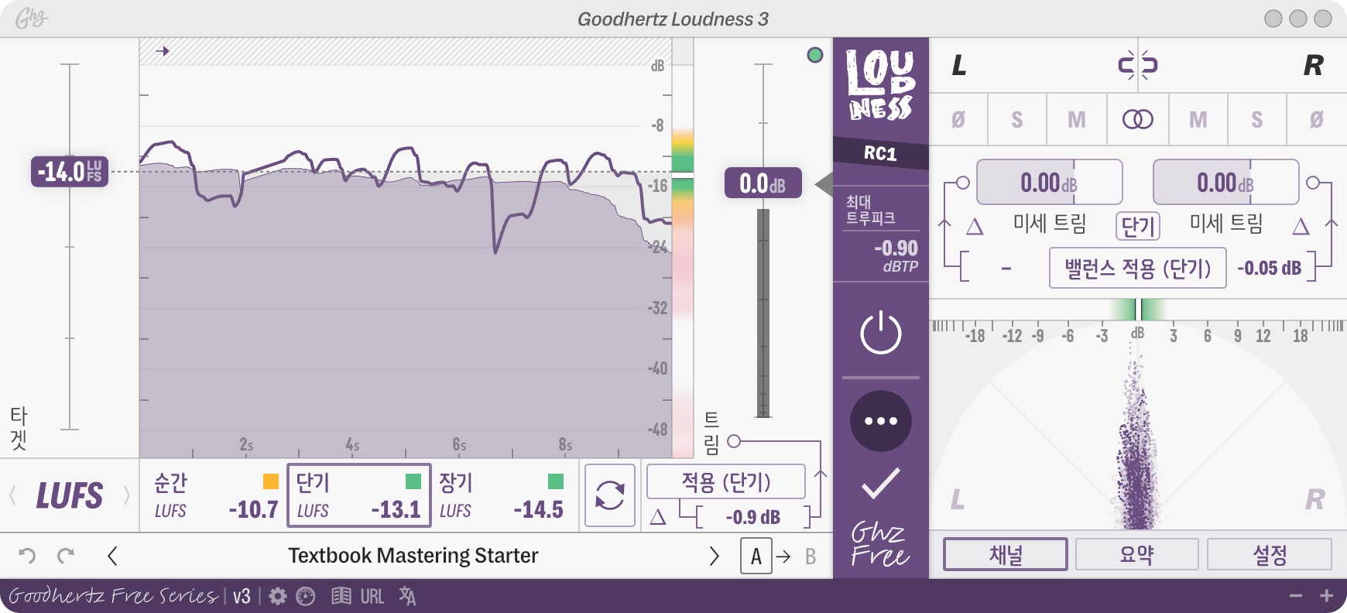This screenshot has width=1347, height=613.
Task: Click 밸런스 적용 (단기) button
Action: pyautogui.click(x=1138, y=268)
